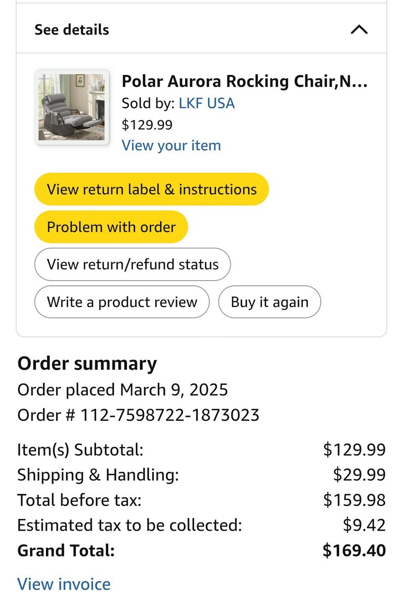
Task: Click the Grand Total amount $169.40
Action: [x=354, y=551]
